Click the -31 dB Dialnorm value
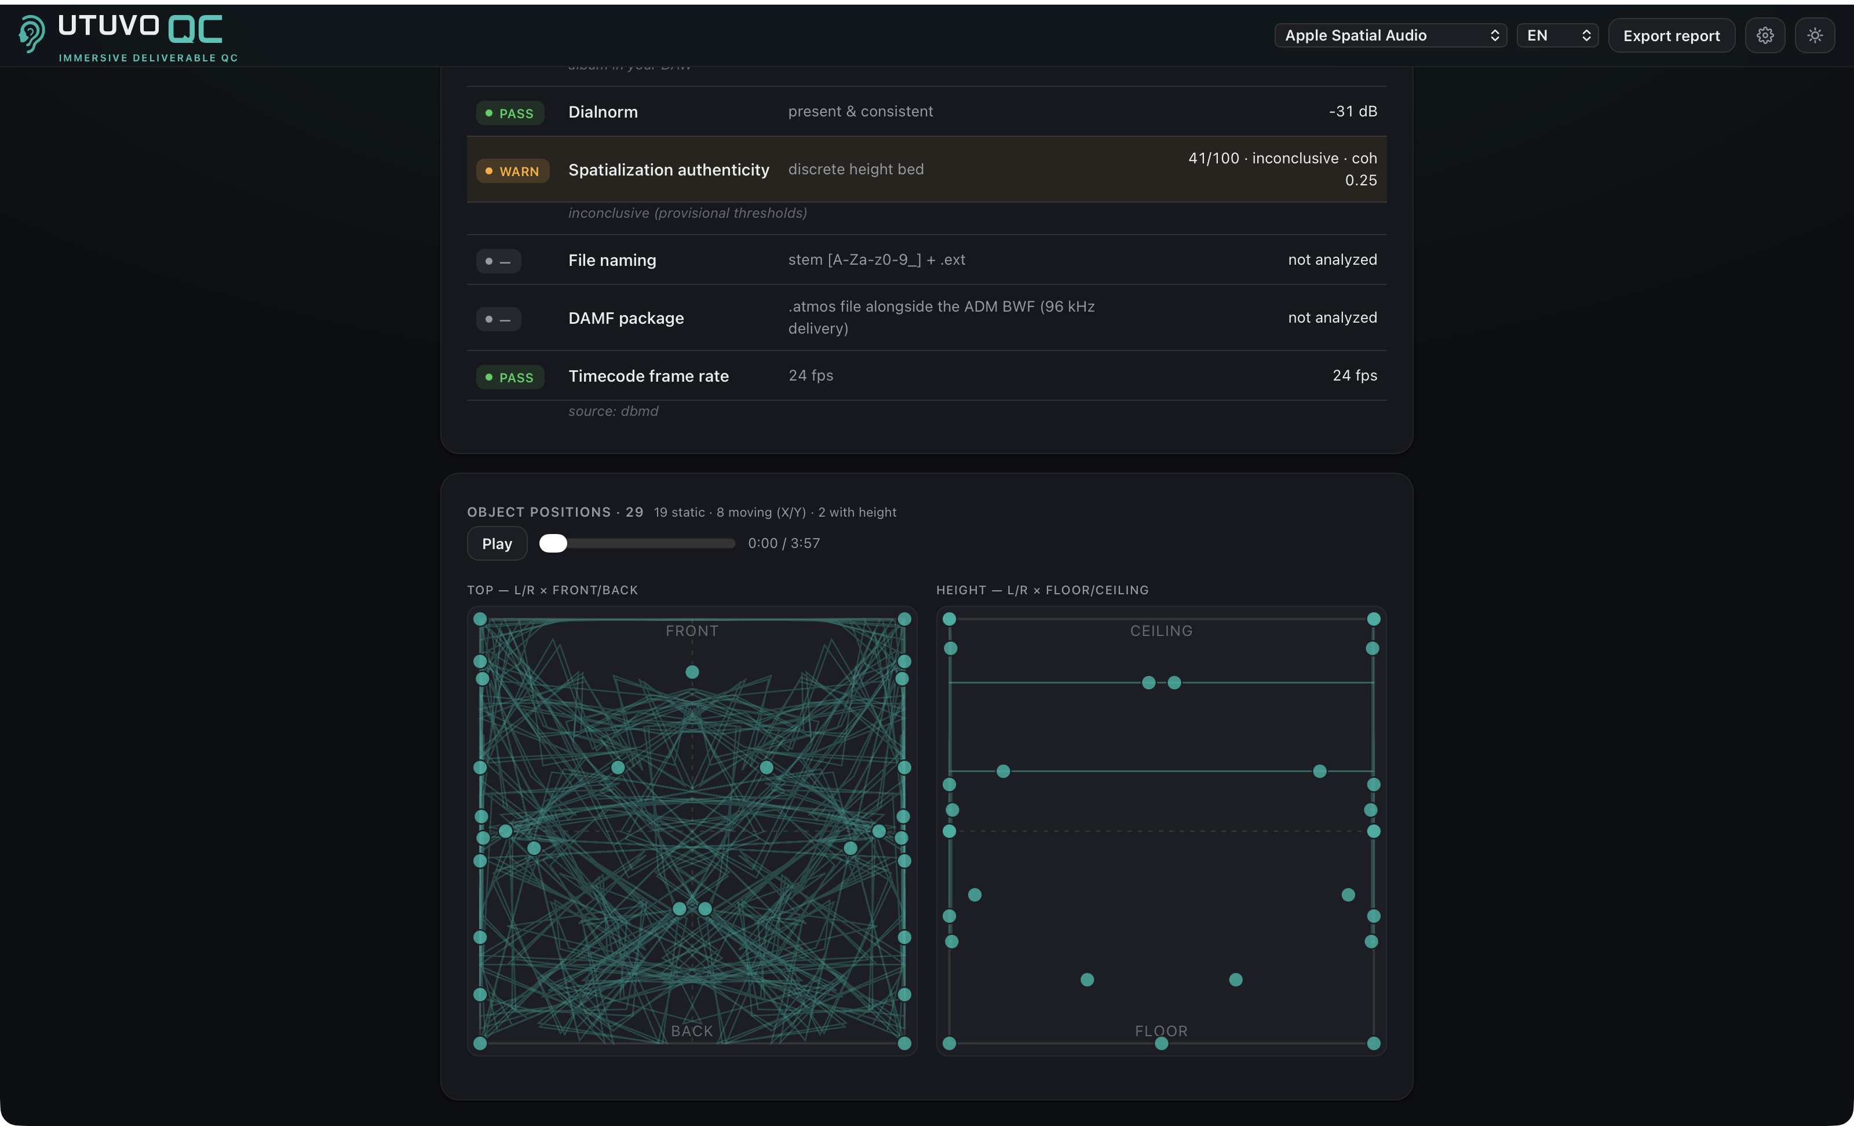The width and height of the screenshot is (1854, 1126). (x=1353, y=111)
